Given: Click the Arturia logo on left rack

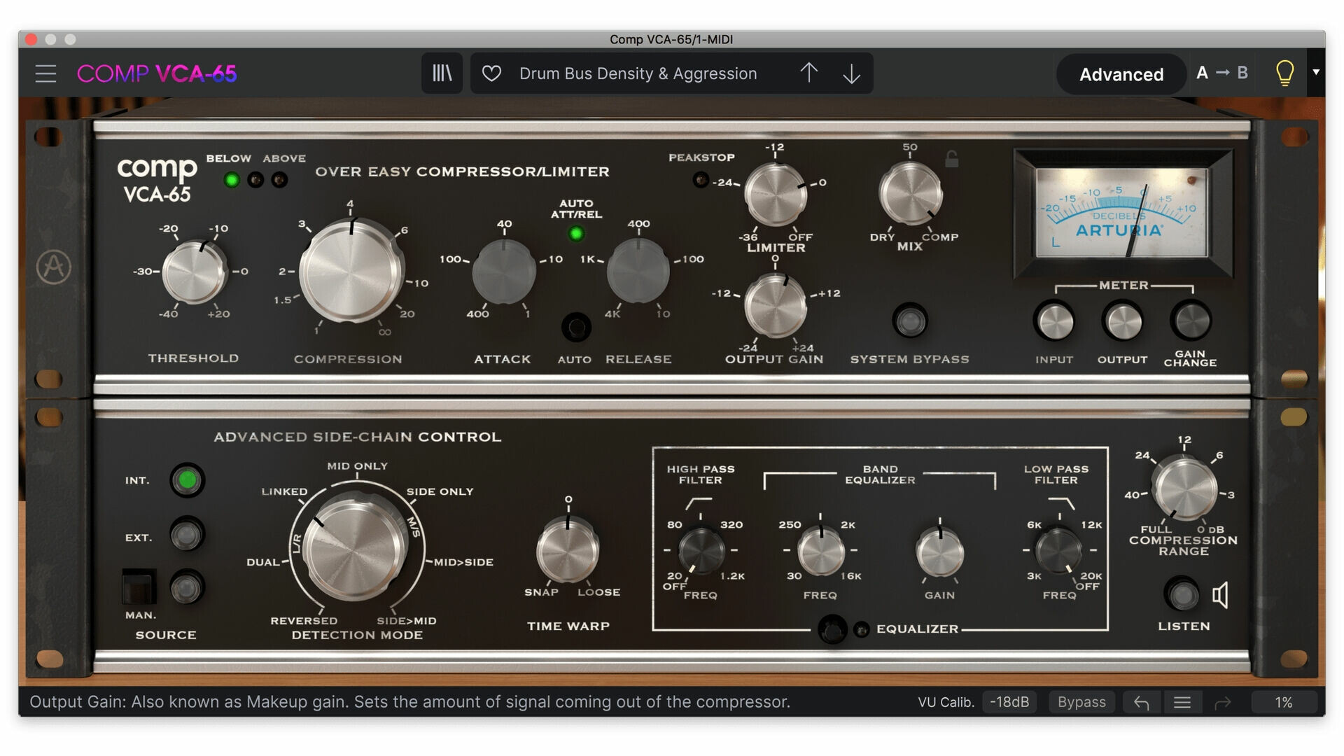Looking at the screenshot, I should point(54,267).
